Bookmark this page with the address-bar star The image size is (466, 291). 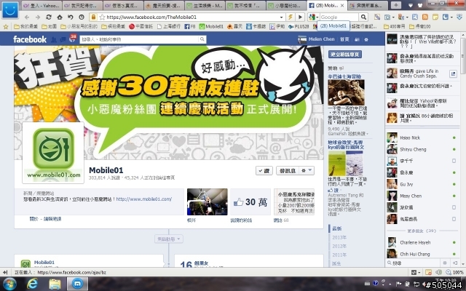pos(102,17)
